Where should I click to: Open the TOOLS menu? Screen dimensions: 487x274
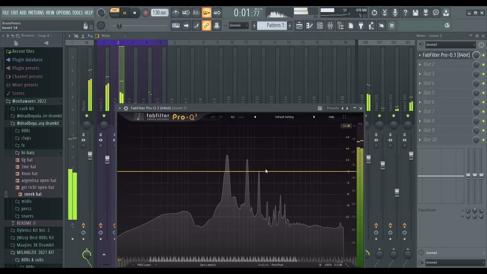pos(77,13)
